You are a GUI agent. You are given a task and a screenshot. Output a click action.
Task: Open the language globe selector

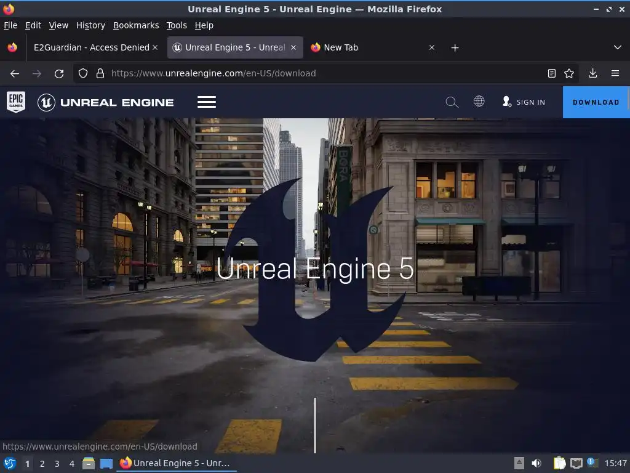479,101
